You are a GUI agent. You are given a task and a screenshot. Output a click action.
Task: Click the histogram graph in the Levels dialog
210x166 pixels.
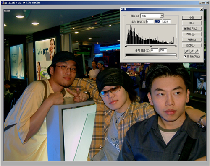point(151,34)
